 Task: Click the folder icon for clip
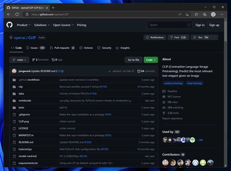tap(14, 87)
